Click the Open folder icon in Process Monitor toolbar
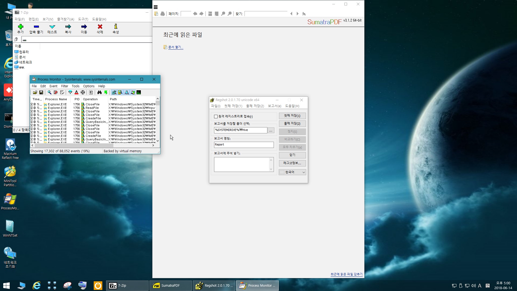517x291 pixels. coord(35,92)
